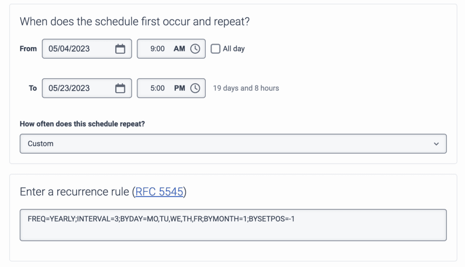Image resolution: width=465 pixels, height=267 pixels.
Task: Click the All day label text
Action: click(234, 49)
